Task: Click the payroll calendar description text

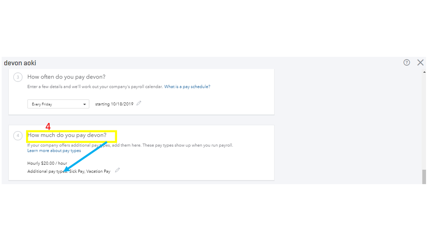Action: [95, 87]
